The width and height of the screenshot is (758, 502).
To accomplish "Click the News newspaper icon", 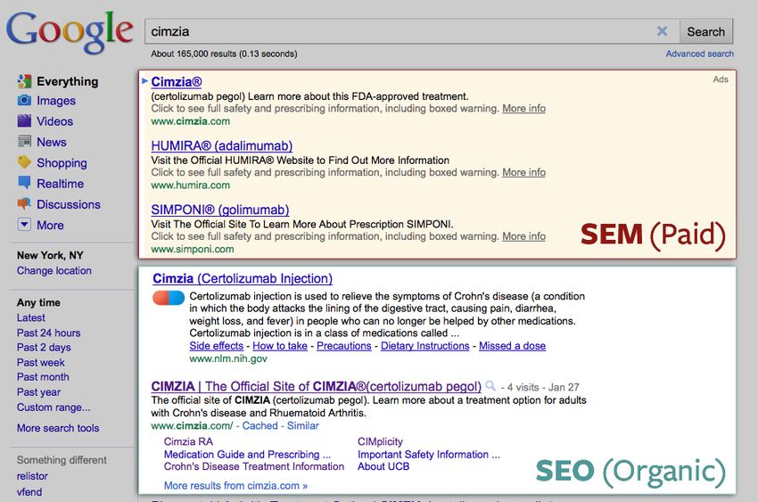I will click(24, 142).
